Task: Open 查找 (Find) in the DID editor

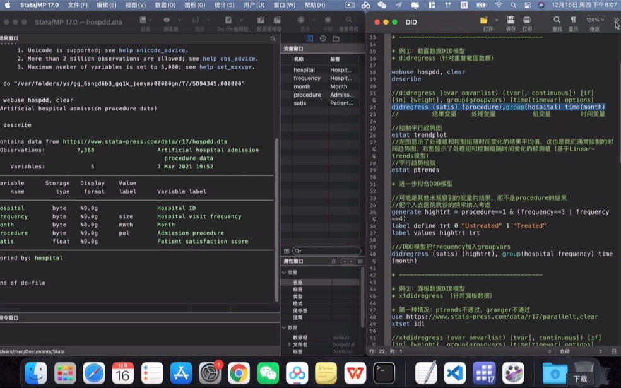Action: tap(557, 20)
